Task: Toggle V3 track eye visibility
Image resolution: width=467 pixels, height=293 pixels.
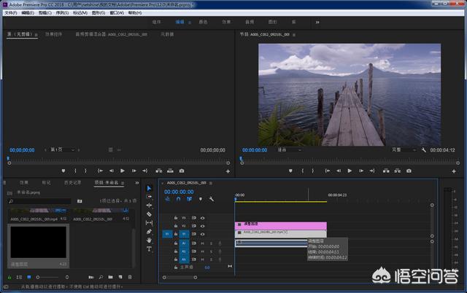Action: pos(202,217)
